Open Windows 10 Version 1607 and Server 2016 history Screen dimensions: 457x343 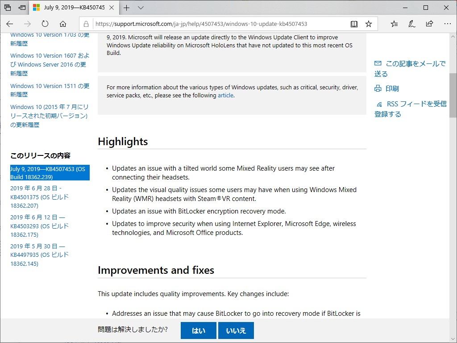(x=50, y=64)
